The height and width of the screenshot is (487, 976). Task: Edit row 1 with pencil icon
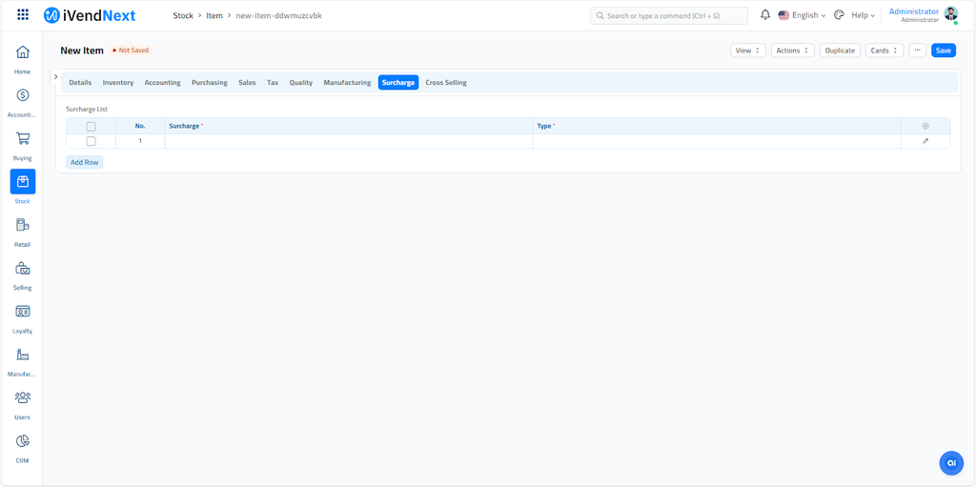point(925,141)
